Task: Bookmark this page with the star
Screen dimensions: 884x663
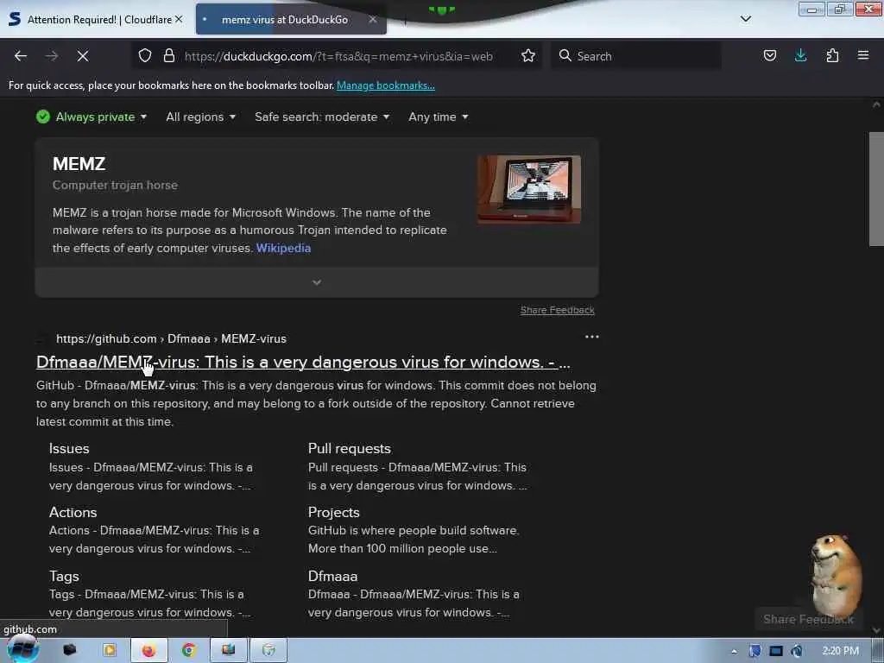Action: click(528, 56)
